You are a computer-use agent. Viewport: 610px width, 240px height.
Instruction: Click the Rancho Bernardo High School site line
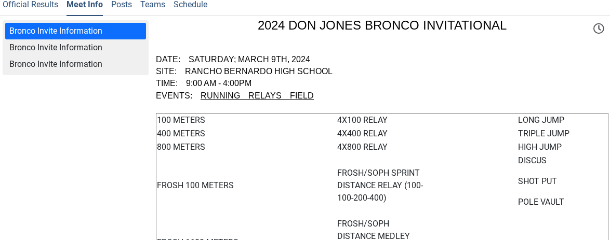(244, 72)
